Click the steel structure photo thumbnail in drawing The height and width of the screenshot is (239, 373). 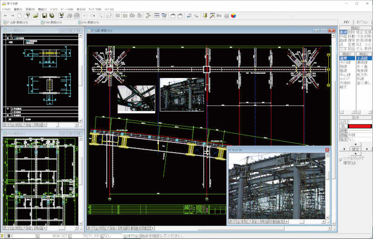point(182,94)
